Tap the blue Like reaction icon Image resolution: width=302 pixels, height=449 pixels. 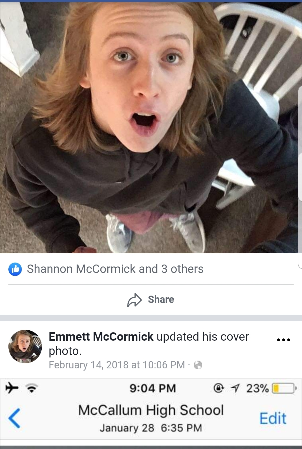click(x=15, y=269)
